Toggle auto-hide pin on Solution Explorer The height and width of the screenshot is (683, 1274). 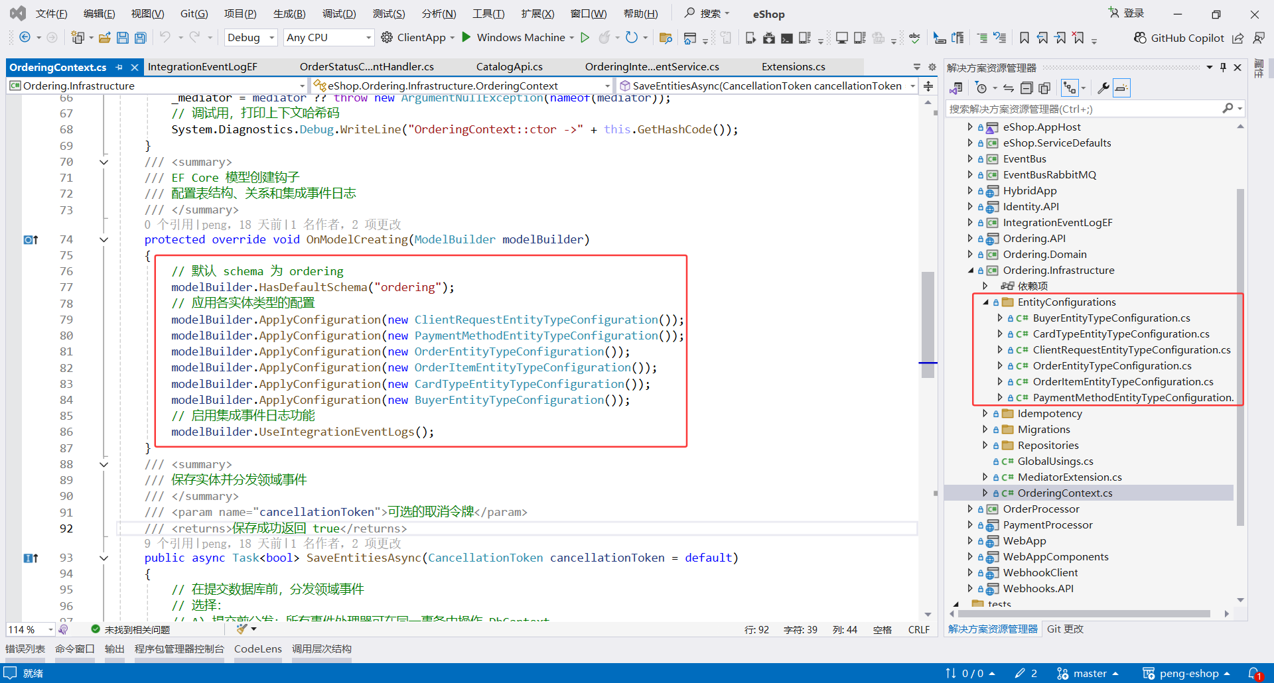click(1223, 67)
